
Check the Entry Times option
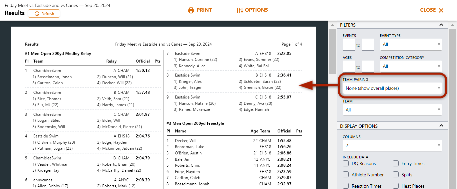coord(396,163)
